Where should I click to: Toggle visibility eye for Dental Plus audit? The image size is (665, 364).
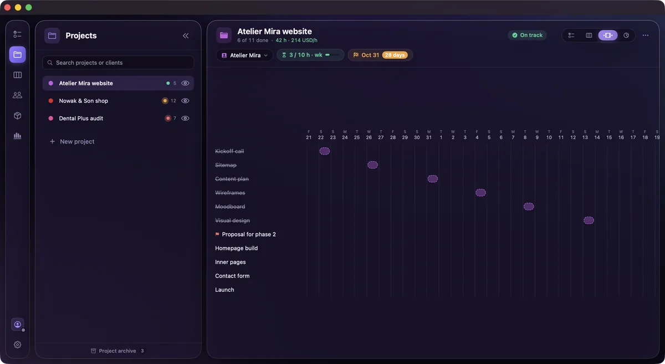[x=186, y=119]
